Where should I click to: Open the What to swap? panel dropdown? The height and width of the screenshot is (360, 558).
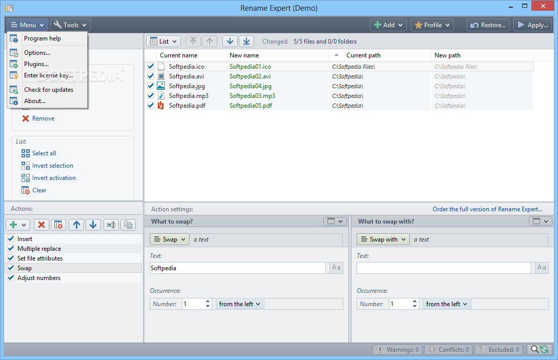(x=335, y=221)
